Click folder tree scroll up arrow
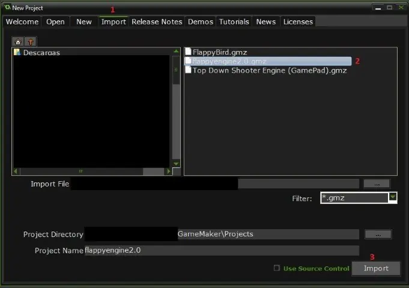The width and height of the screenshot is (409, 288). click(x=177, y=52)
